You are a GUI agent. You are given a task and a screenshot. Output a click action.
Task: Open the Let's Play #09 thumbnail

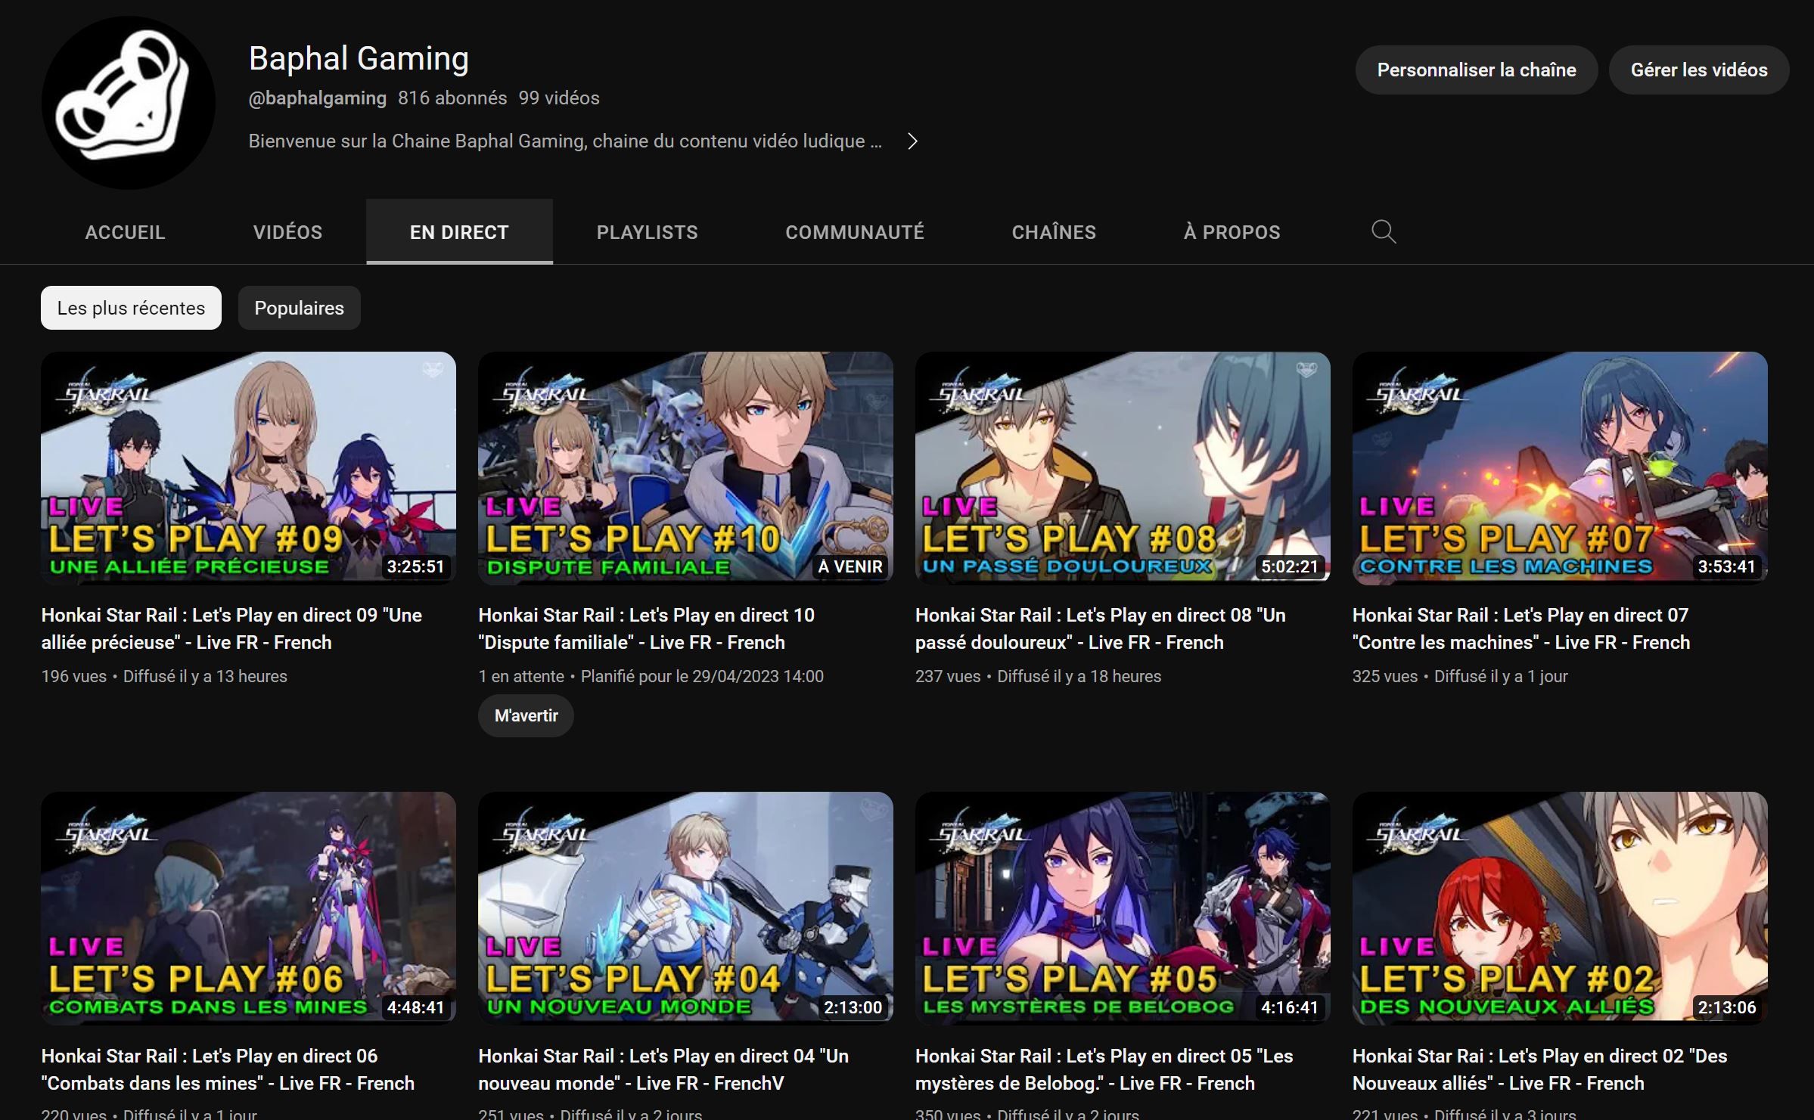coord(248,468)
